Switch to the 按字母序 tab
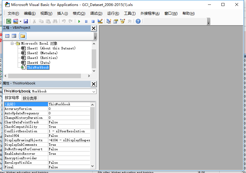The height and width of the screenshot is (173, 246). (x=12, y=98)
